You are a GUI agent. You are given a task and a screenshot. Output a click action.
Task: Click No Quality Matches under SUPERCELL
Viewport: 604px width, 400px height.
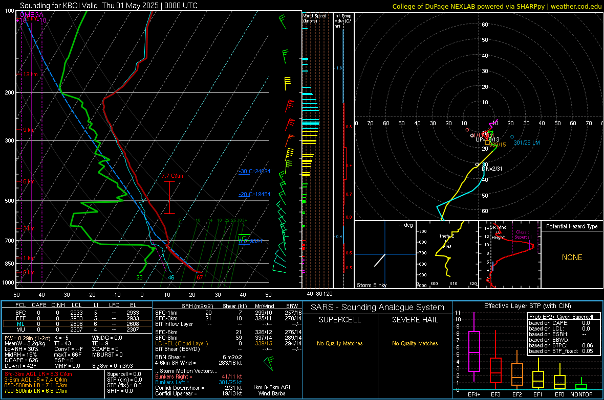coord(340,343)
